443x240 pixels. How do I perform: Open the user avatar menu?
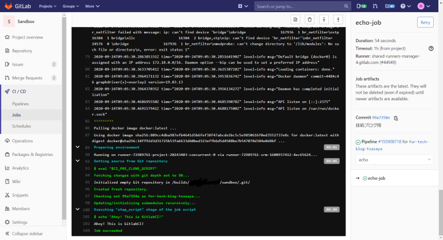424,6
